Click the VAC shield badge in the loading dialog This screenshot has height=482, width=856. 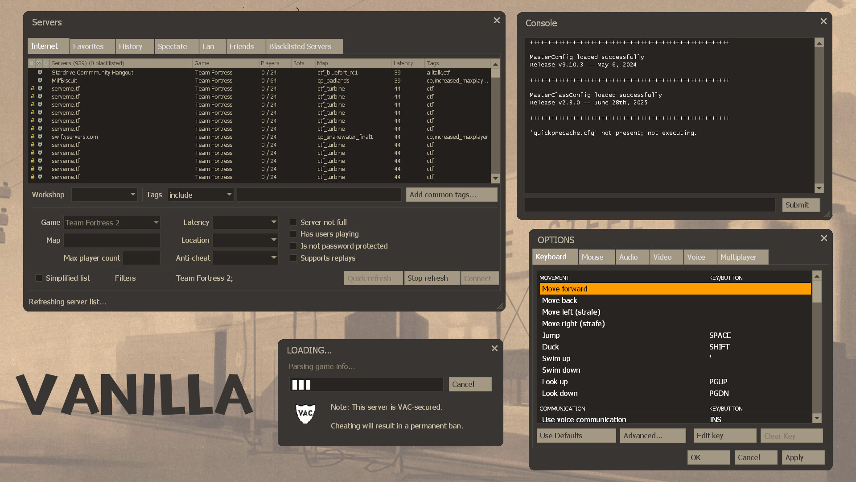pyautogui.click(x=305, y=413)
